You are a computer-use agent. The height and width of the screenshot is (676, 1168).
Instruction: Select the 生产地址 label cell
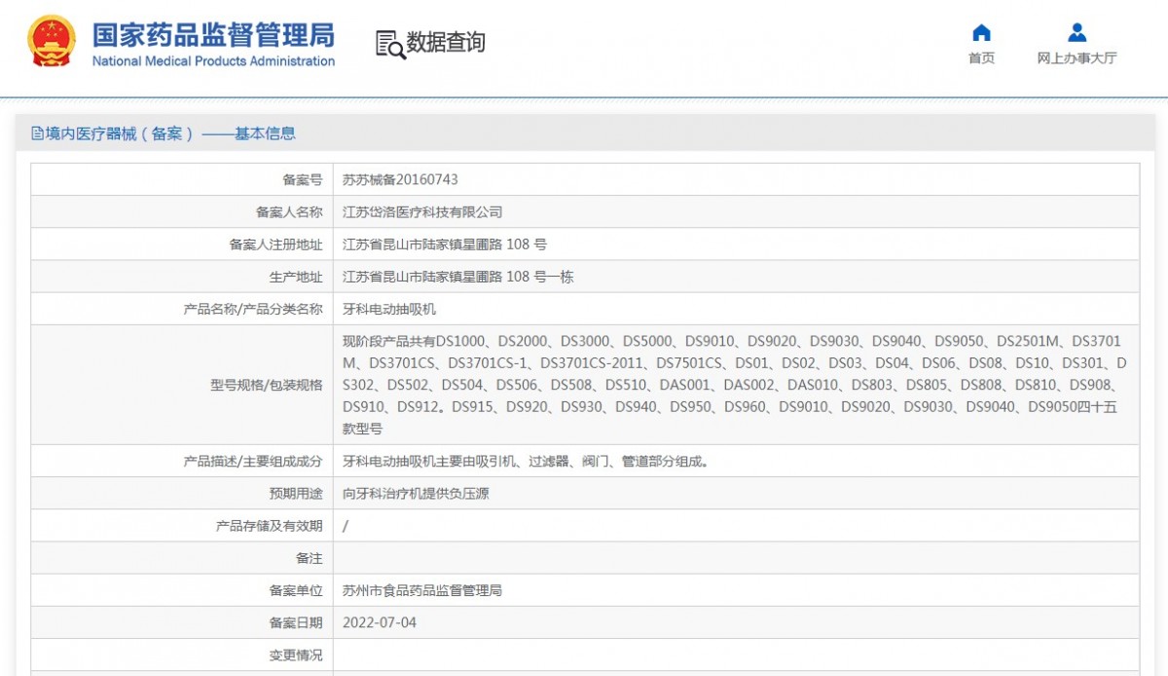point(182,277)
